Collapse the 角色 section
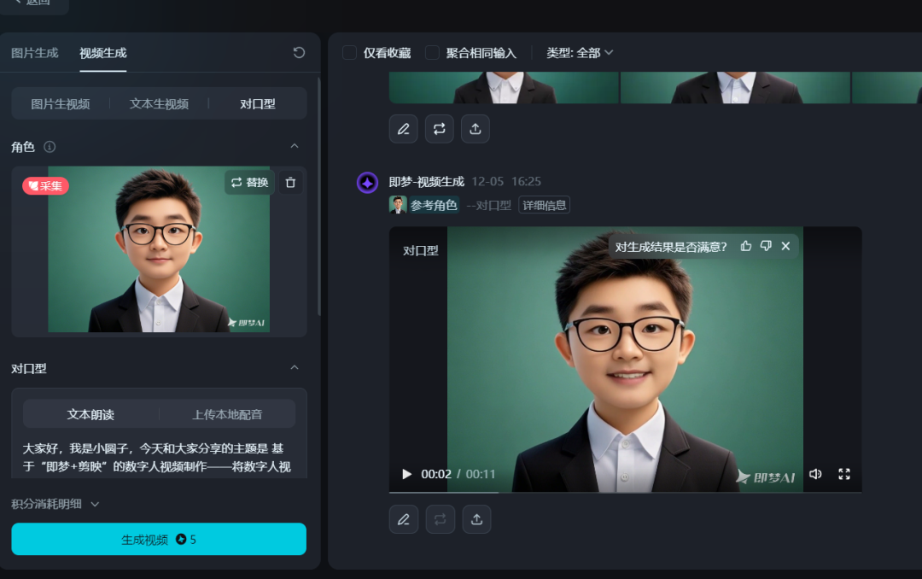922x579 pixels. pyautogui.click(x=295, y=147)
